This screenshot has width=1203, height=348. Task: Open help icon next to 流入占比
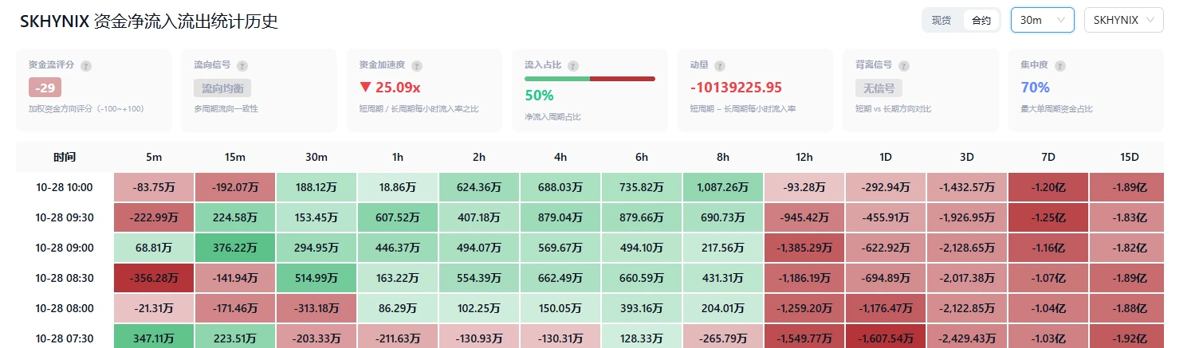click(573, 66)
